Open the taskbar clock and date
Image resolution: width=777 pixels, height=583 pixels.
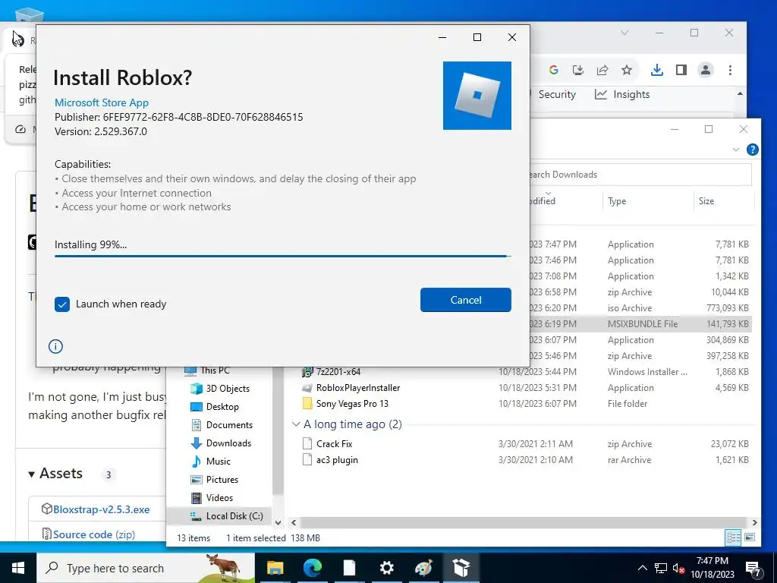coord(712,568)
